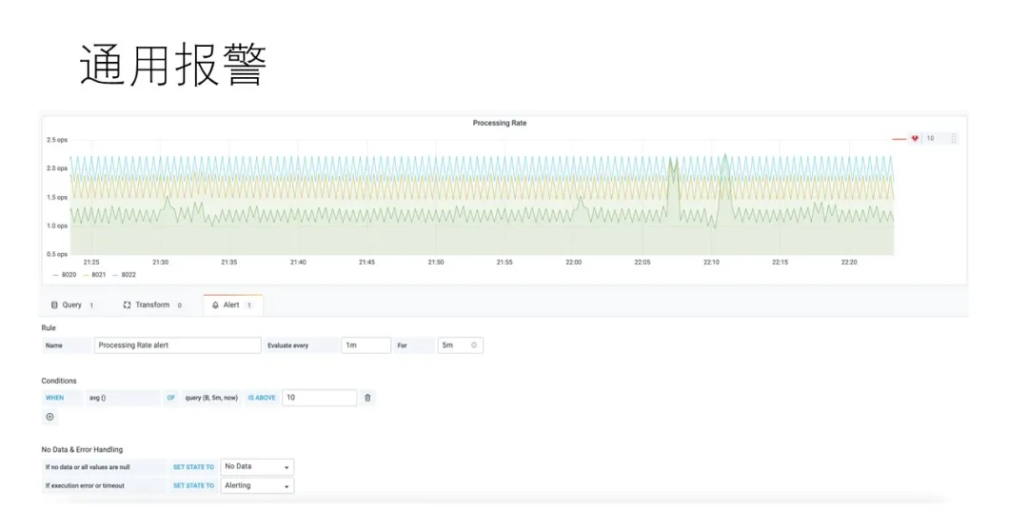
Task: Click the rule Name input field
Action: tap(177, 345)
